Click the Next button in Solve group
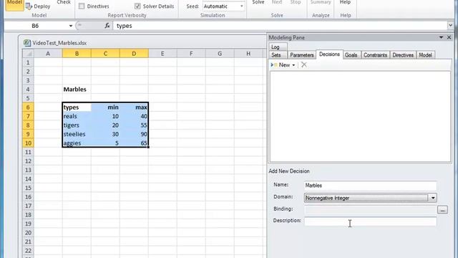This screenshot has width=458, height=258. [x=277, y=2]
